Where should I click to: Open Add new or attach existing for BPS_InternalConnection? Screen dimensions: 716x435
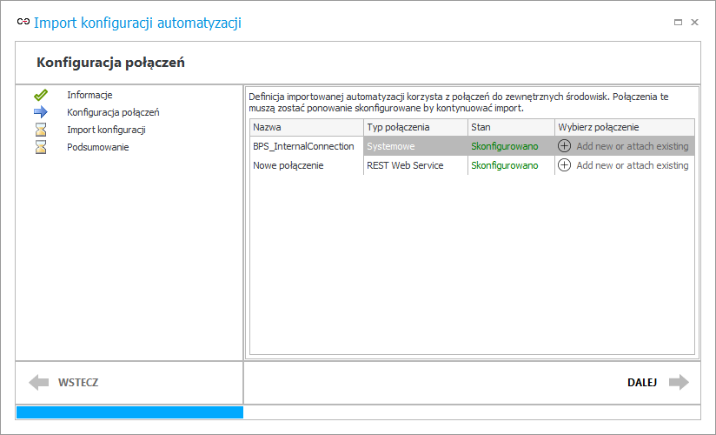tap(633, 146)
